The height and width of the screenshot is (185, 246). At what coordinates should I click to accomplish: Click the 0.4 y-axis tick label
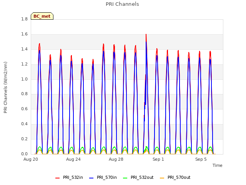tap(24, 124)
